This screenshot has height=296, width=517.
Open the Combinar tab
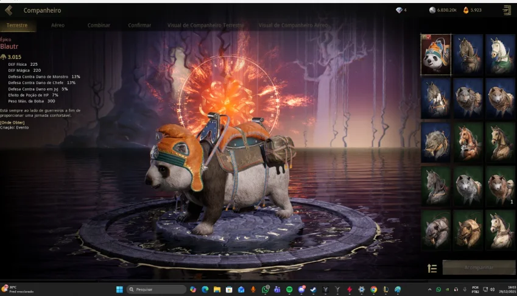pyautogui.click(x=99, y=25)
